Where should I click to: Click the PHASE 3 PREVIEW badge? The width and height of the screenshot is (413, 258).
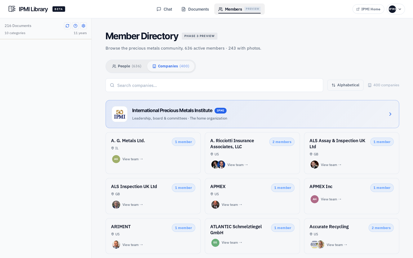click(x=199, y=36)
